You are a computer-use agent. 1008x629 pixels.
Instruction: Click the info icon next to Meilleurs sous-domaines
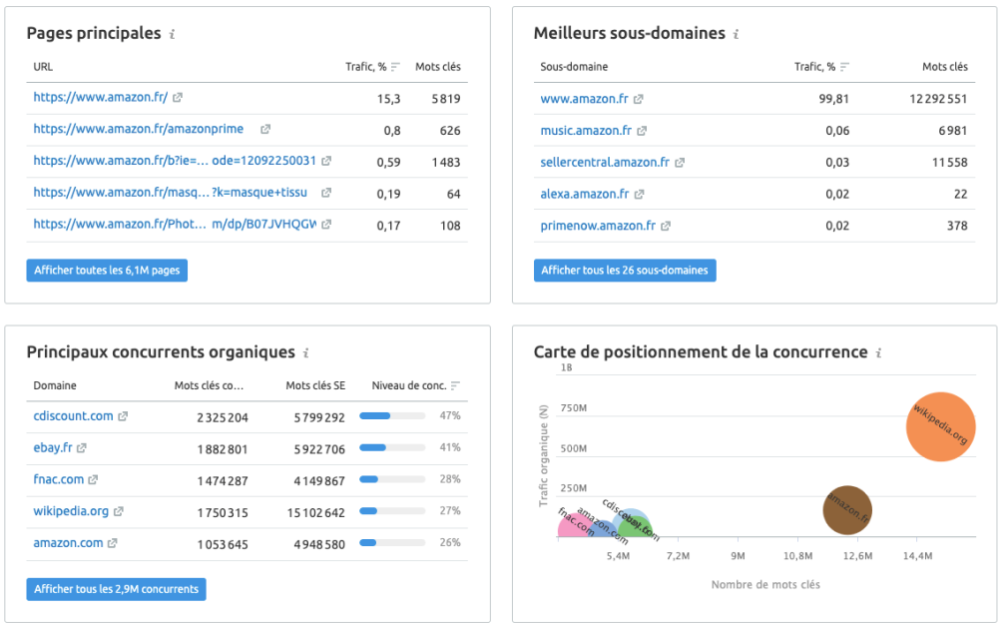click(x=737, y=34)
